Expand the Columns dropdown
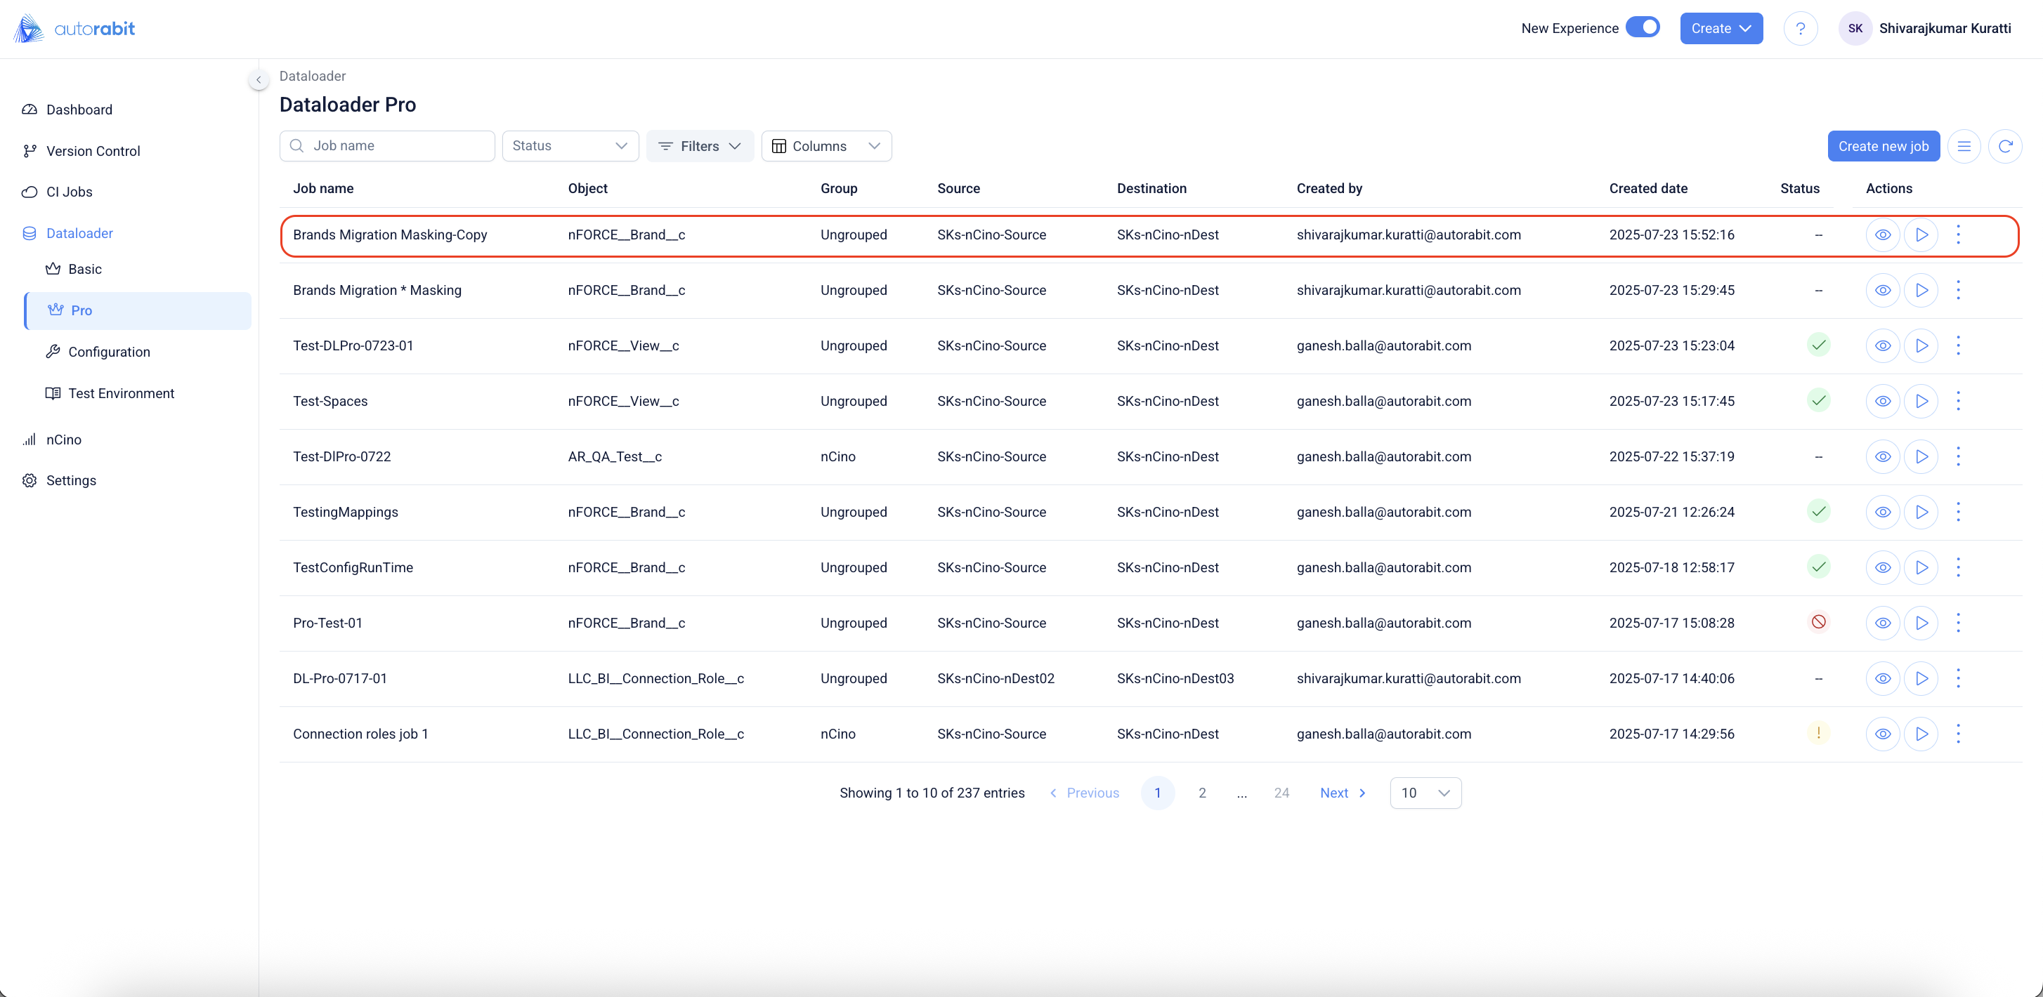This screenshot has height=997, width=2043. [x=825, y=147]
